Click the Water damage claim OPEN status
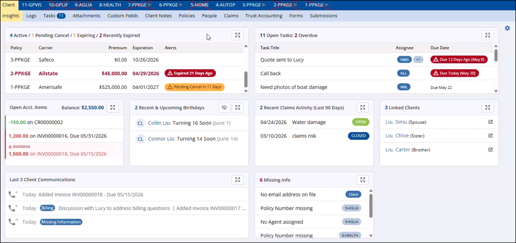Screen dimensions: 516x243 (360, 122)
